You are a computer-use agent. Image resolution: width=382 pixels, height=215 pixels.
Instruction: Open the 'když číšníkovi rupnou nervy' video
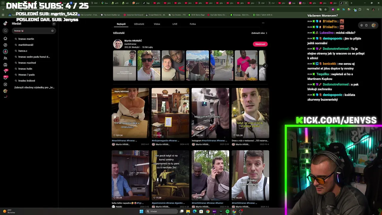210,113
